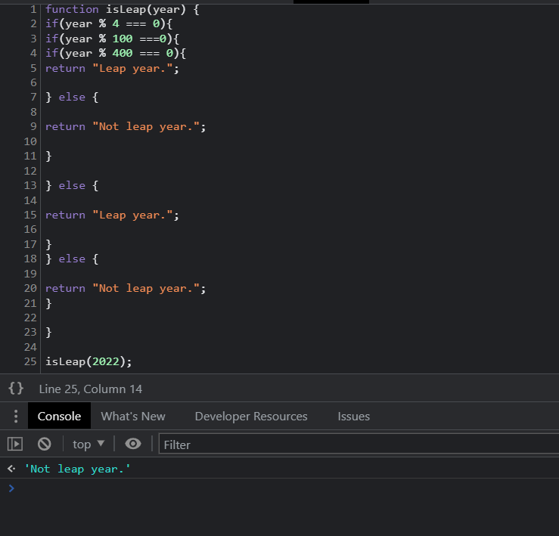
Task: Click line number 25 in the gutter
Action: pos(30,361)
